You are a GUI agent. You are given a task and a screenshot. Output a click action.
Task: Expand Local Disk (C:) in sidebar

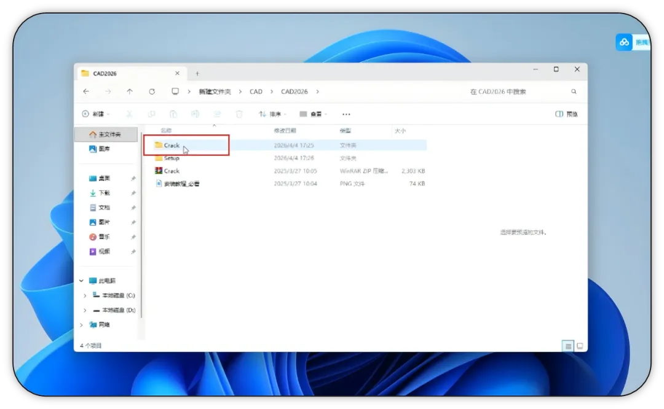tap(85, 295)
